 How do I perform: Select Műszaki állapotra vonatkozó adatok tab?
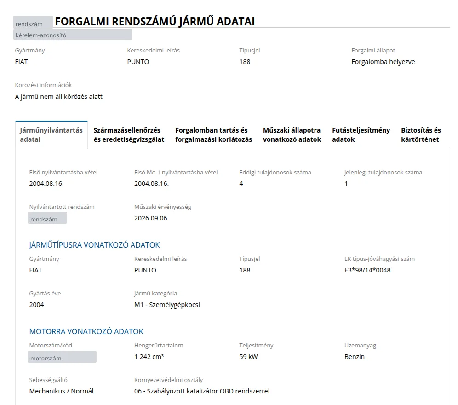click(292, 135)
